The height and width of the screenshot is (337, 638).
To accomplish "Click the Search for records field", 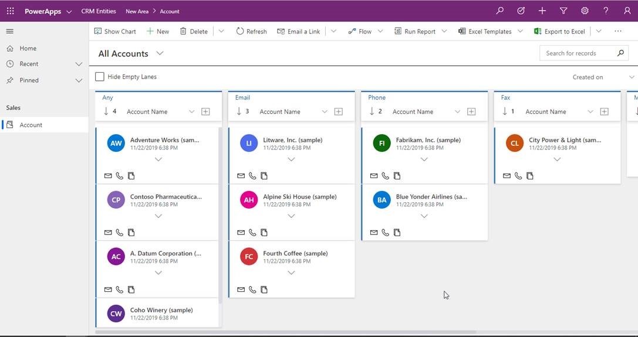I will pyautogui.click(x=578, y=53).
